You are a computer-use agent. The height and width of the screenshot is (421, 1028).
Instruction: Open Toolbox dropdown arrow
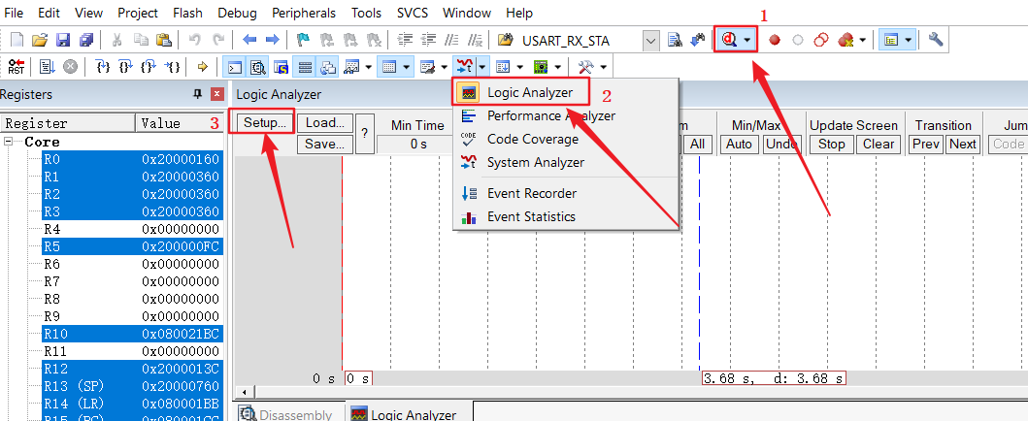pyautogui.click(x=603, y=67)
